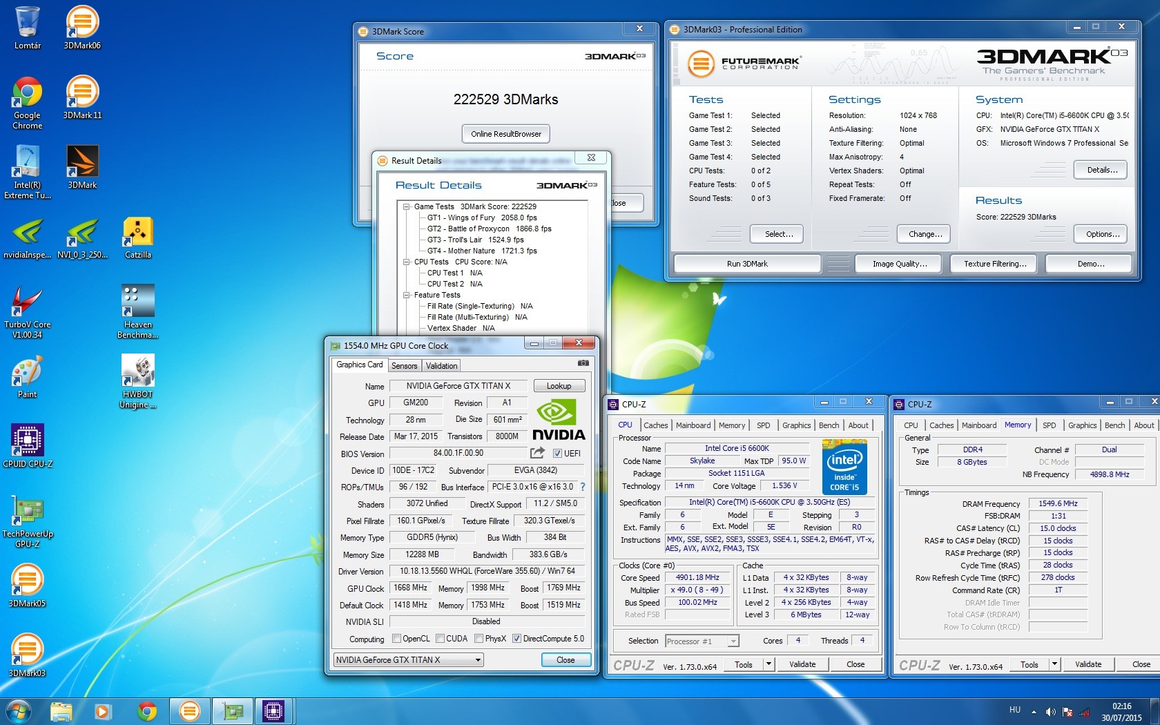Viewport: 1160px width, 725px height.
Task: Toggle the DirectCompute 5.0 checkbox
Action: pyautogui.click(x=516, y=639)
